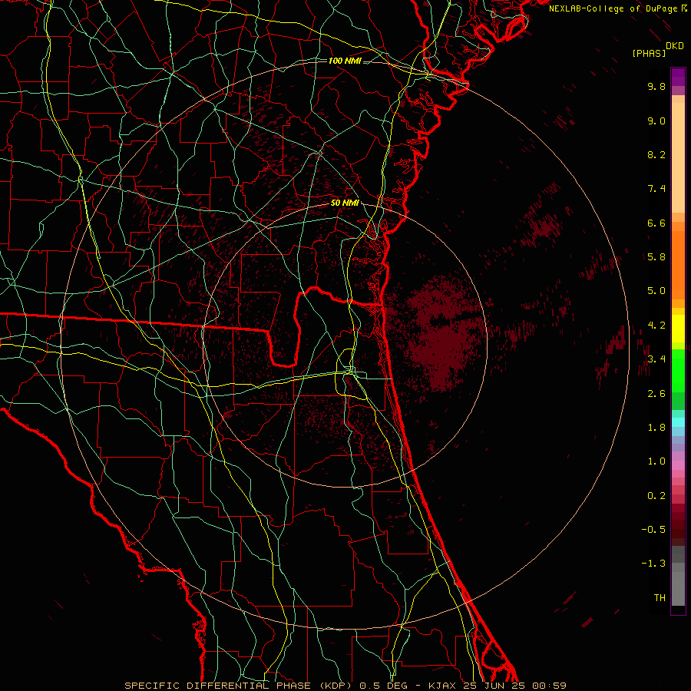Click the yellow band of the color scale
This screenshot has height=691, width=691.
(678, 329)
